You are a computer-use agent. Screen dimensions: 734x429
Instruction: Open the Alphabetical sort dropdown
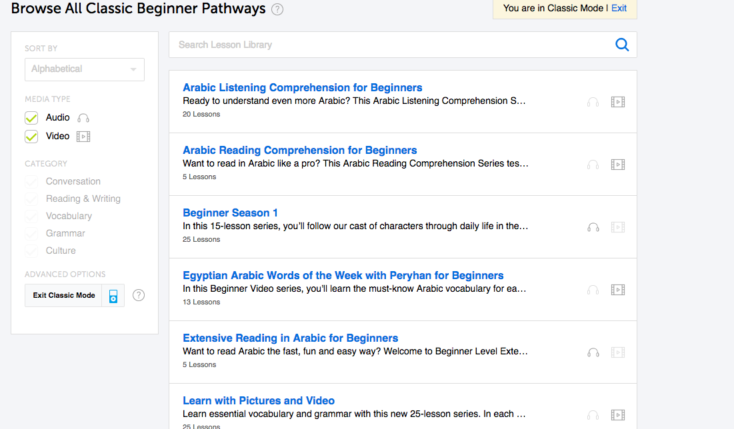[x=84, y=69]
